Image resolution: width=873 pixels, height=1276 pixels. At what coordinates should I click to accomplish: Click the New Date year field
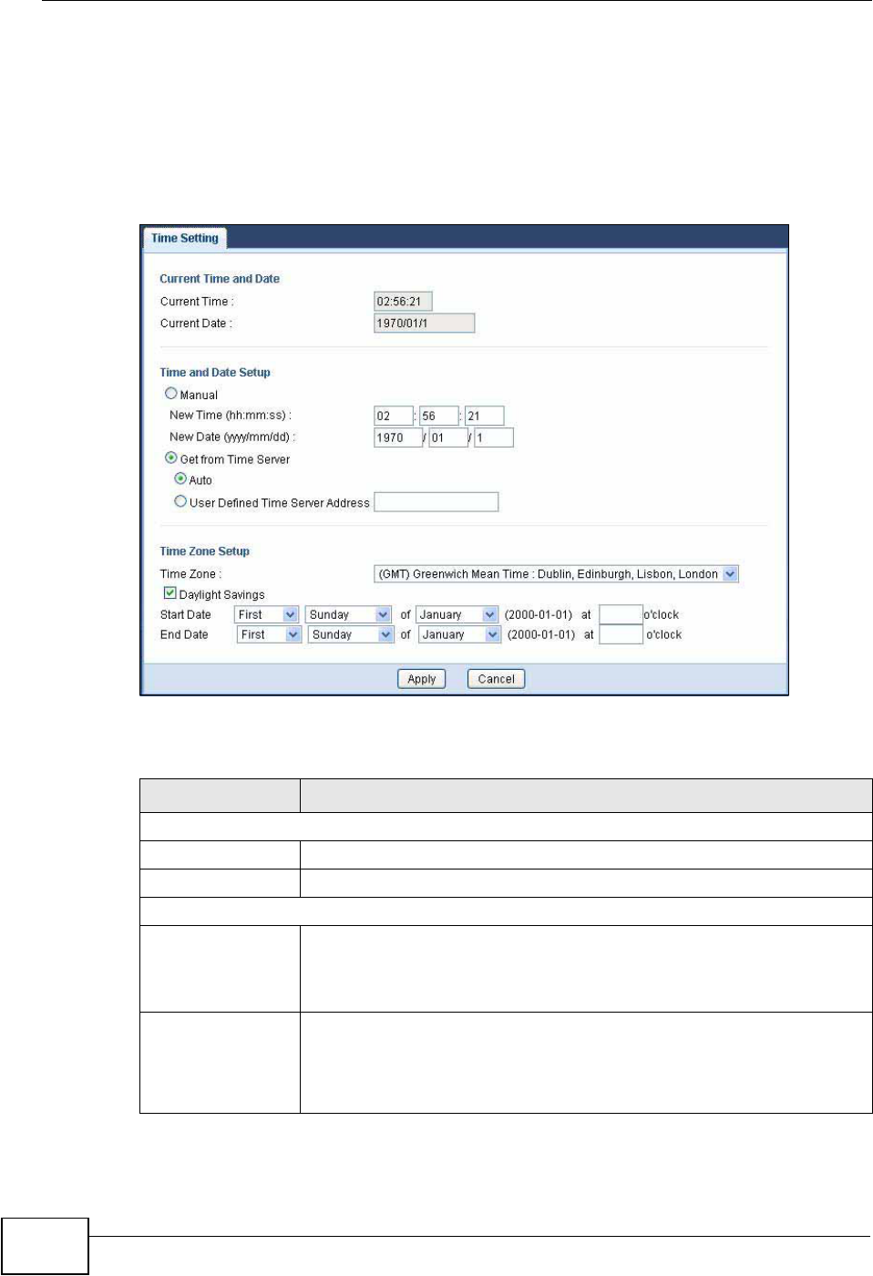pyautogui.click(x=398, y=437)
